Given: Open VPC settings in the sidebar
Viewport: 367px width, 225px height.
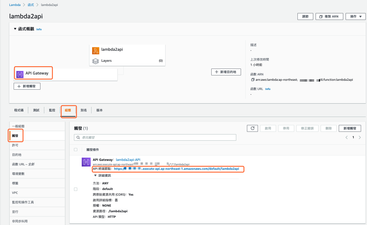Looking at the screenshot, I should (x=37, y=193).
